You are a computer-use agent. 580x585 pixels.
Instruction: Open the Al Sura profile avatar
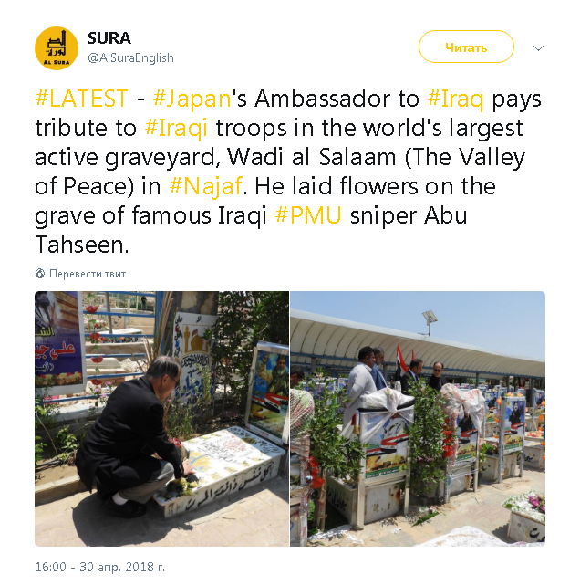(x=57, y=48)
